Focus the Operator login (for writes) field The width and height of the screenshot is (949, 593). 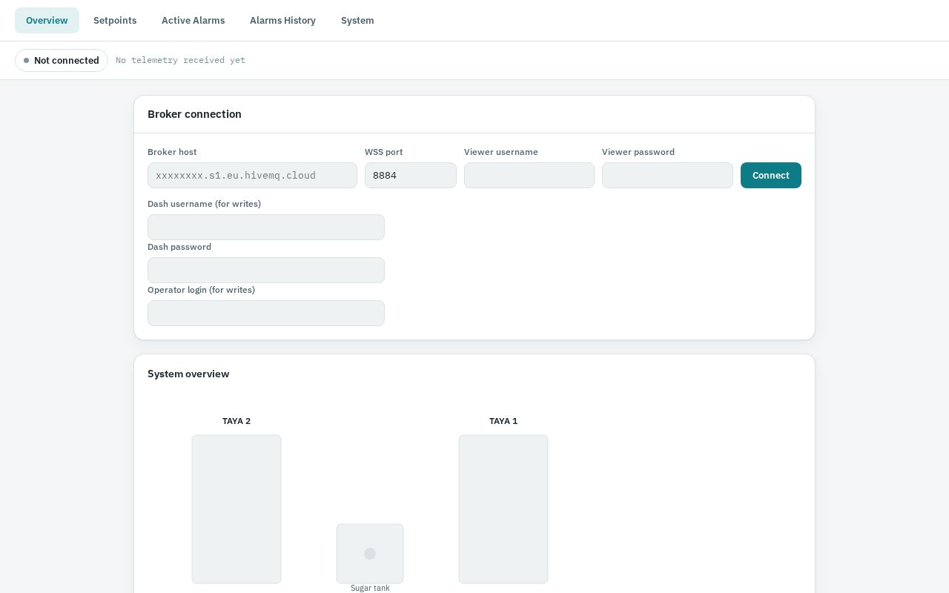point(266,314)
